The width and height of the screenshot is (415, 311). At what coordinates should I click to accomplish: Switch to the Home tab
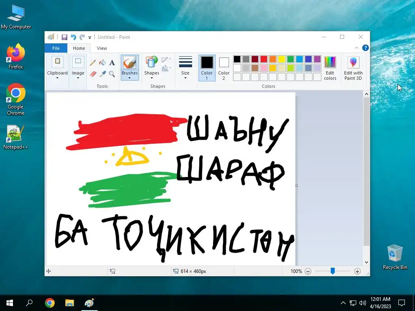(79, 48)
